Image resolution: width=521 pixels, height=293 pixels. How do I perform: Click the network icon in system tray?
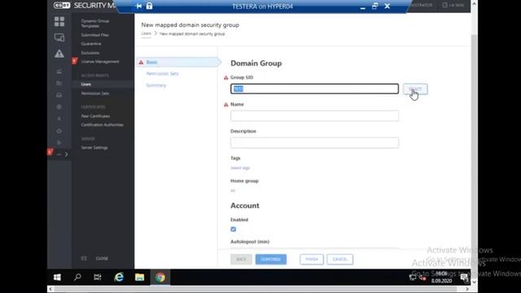click(413, 278)
